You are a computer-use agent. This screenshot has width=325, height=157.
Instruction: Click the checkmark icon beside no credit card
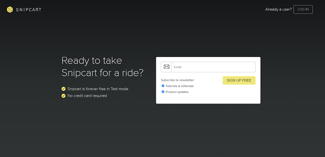[64, 96]
